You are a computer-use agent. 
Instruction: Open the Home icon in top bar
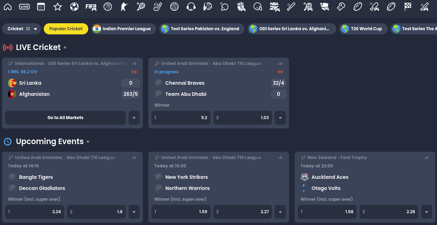(x=7, y=7)
